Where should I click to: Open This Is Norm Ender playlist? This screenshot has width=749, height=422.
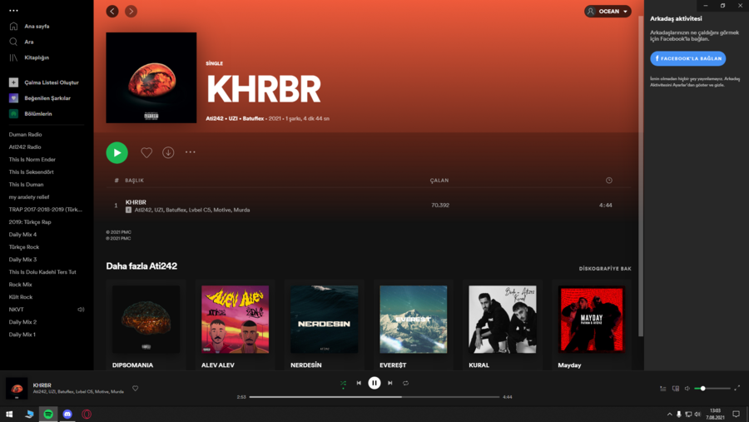[32, 160]
